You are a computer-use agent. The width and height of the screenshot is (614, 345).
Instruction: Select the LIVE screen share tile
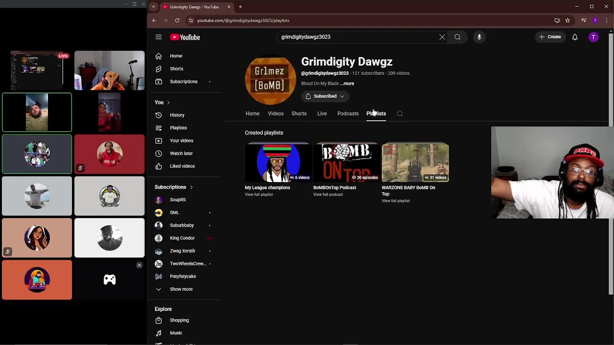pyautogui.click(x=37, y=70)
